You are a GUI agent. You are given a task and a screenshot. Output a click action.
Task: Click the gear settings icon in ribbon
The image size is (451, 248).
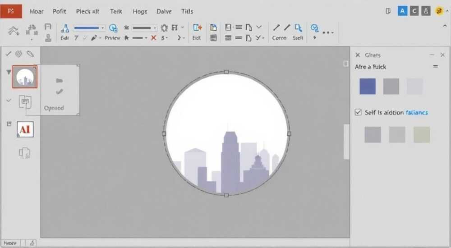(x=164, y=28)
